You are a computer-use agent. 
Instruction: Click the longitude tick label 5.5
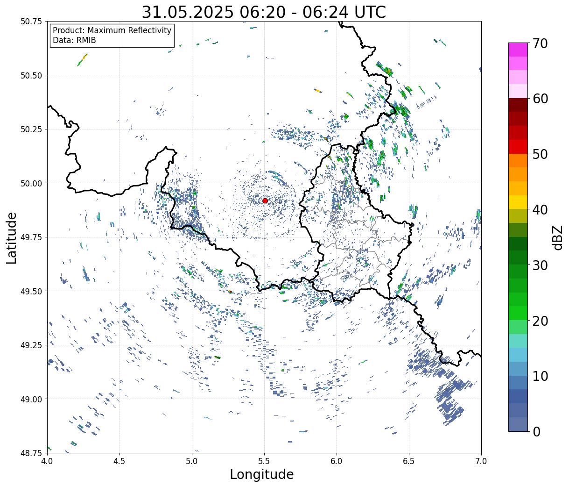[x=264, y=461]
